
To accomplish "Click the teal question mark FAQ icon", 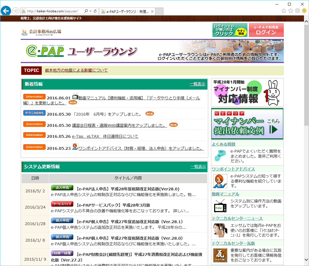I will 220,155.
